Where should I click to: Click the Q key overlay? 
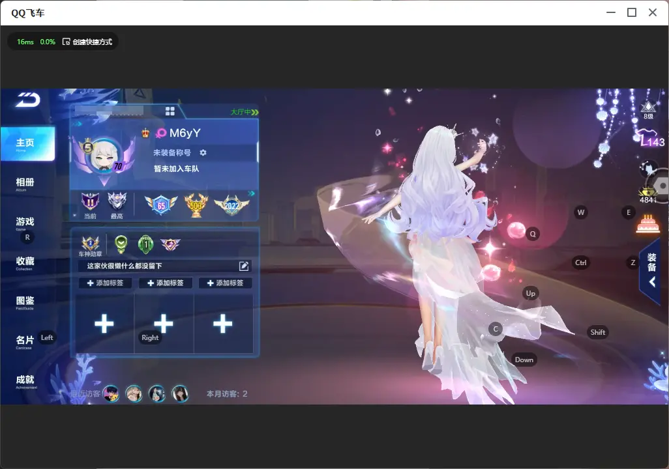coord(533,234)
